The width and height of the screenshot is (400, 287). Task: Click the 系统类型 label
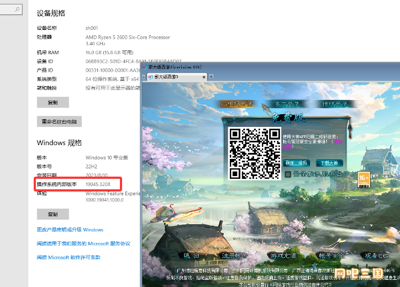(x=46, y=79)
